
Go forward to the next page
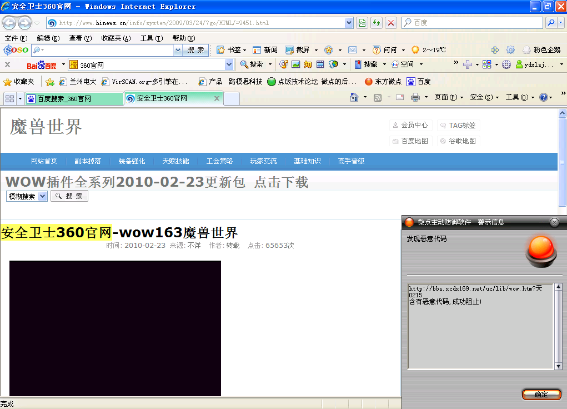coord(24,23)
